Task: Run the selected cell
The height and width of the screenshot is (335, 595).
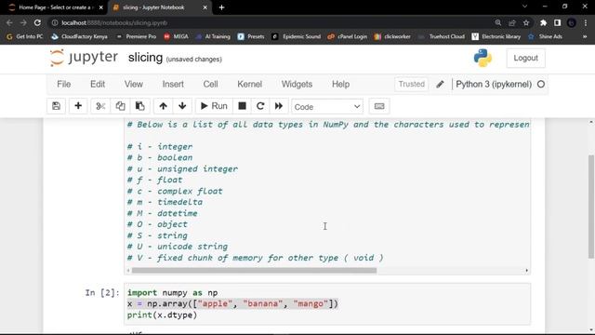Action: pos(214,106)
